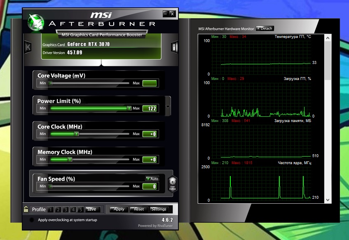Screen dimensions: 349x240
Task: Click the Частота ядра core clock graph
Action: click(x=261, y=183)
